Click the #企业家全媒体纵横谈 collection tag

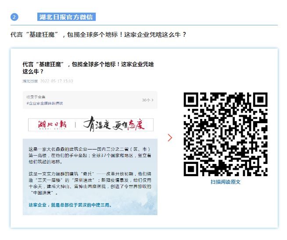click(x=45, y=104)
